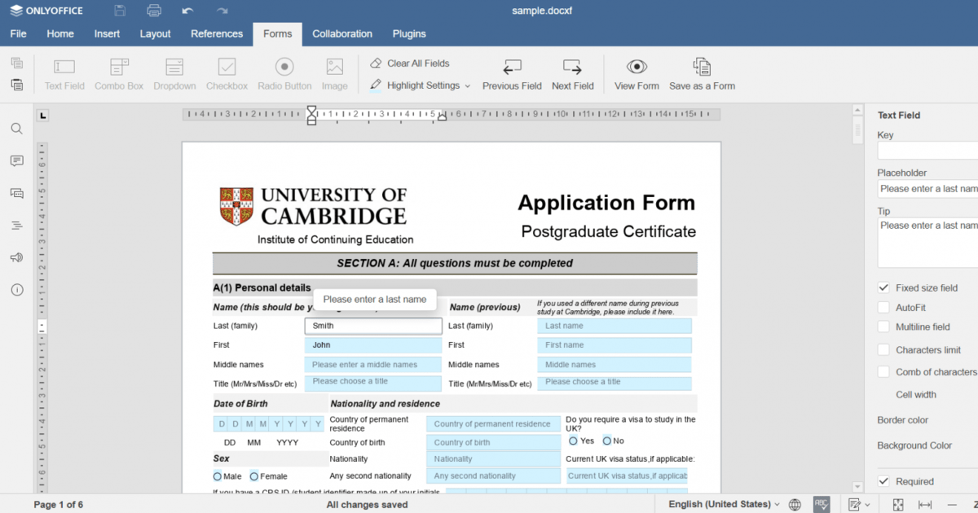Open the Chat panel
This screenshot has width=978, height=513.
tap(16, 193)
